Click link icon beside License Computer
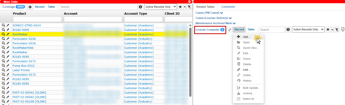Screen dimensions: 345x105 tap(230, 30)
